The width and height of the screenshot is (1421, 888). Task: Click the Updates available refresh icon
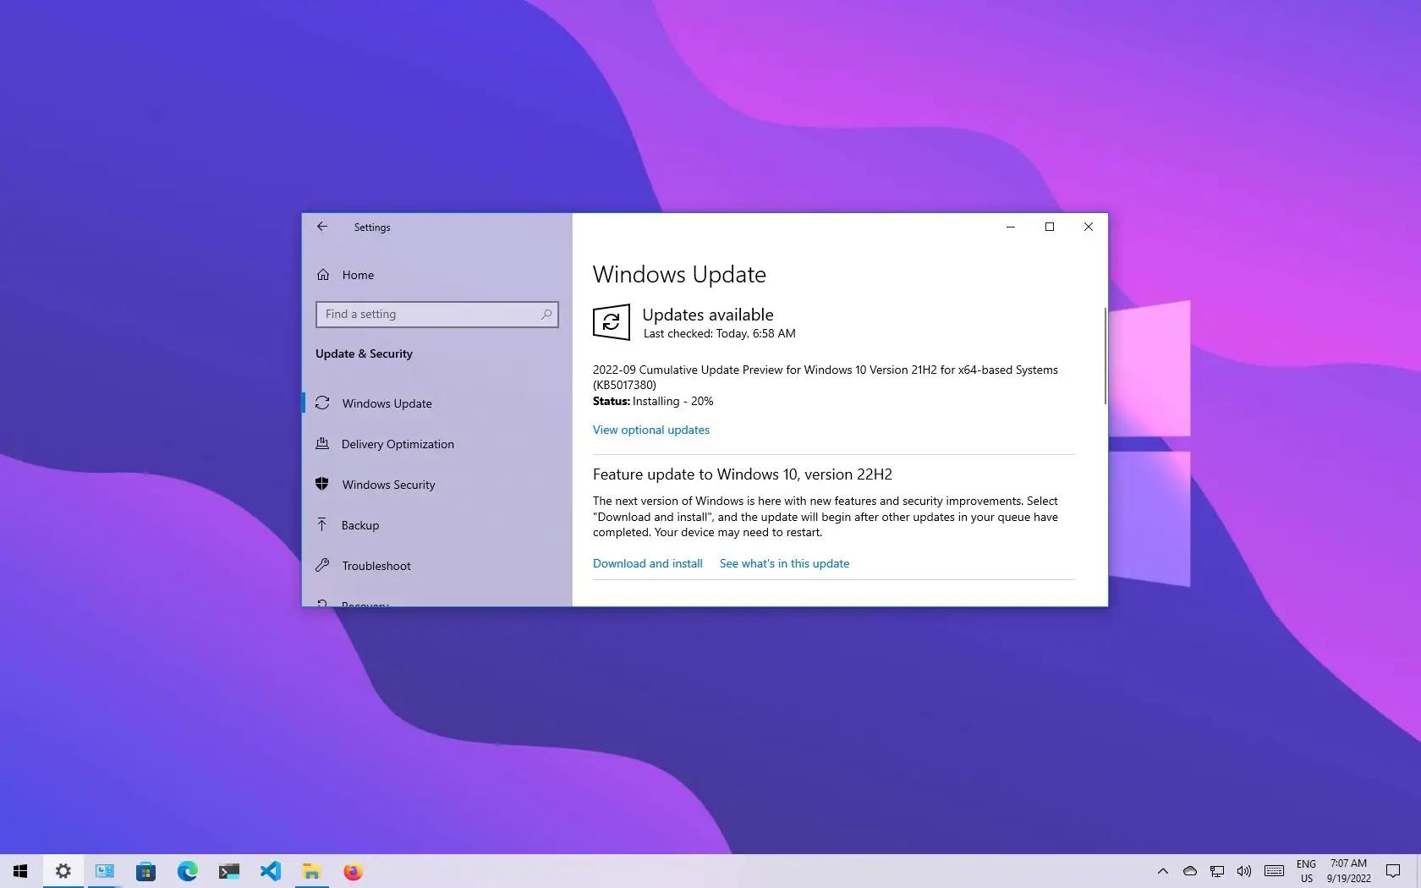pyautogui.click(x=612, y=322)
